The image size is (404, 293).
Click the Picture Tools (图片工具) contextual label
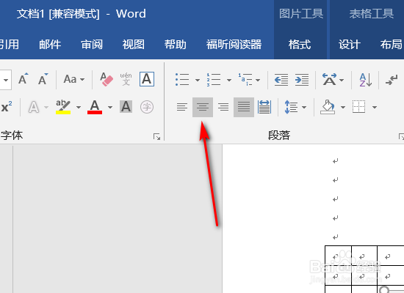point(301,13)
